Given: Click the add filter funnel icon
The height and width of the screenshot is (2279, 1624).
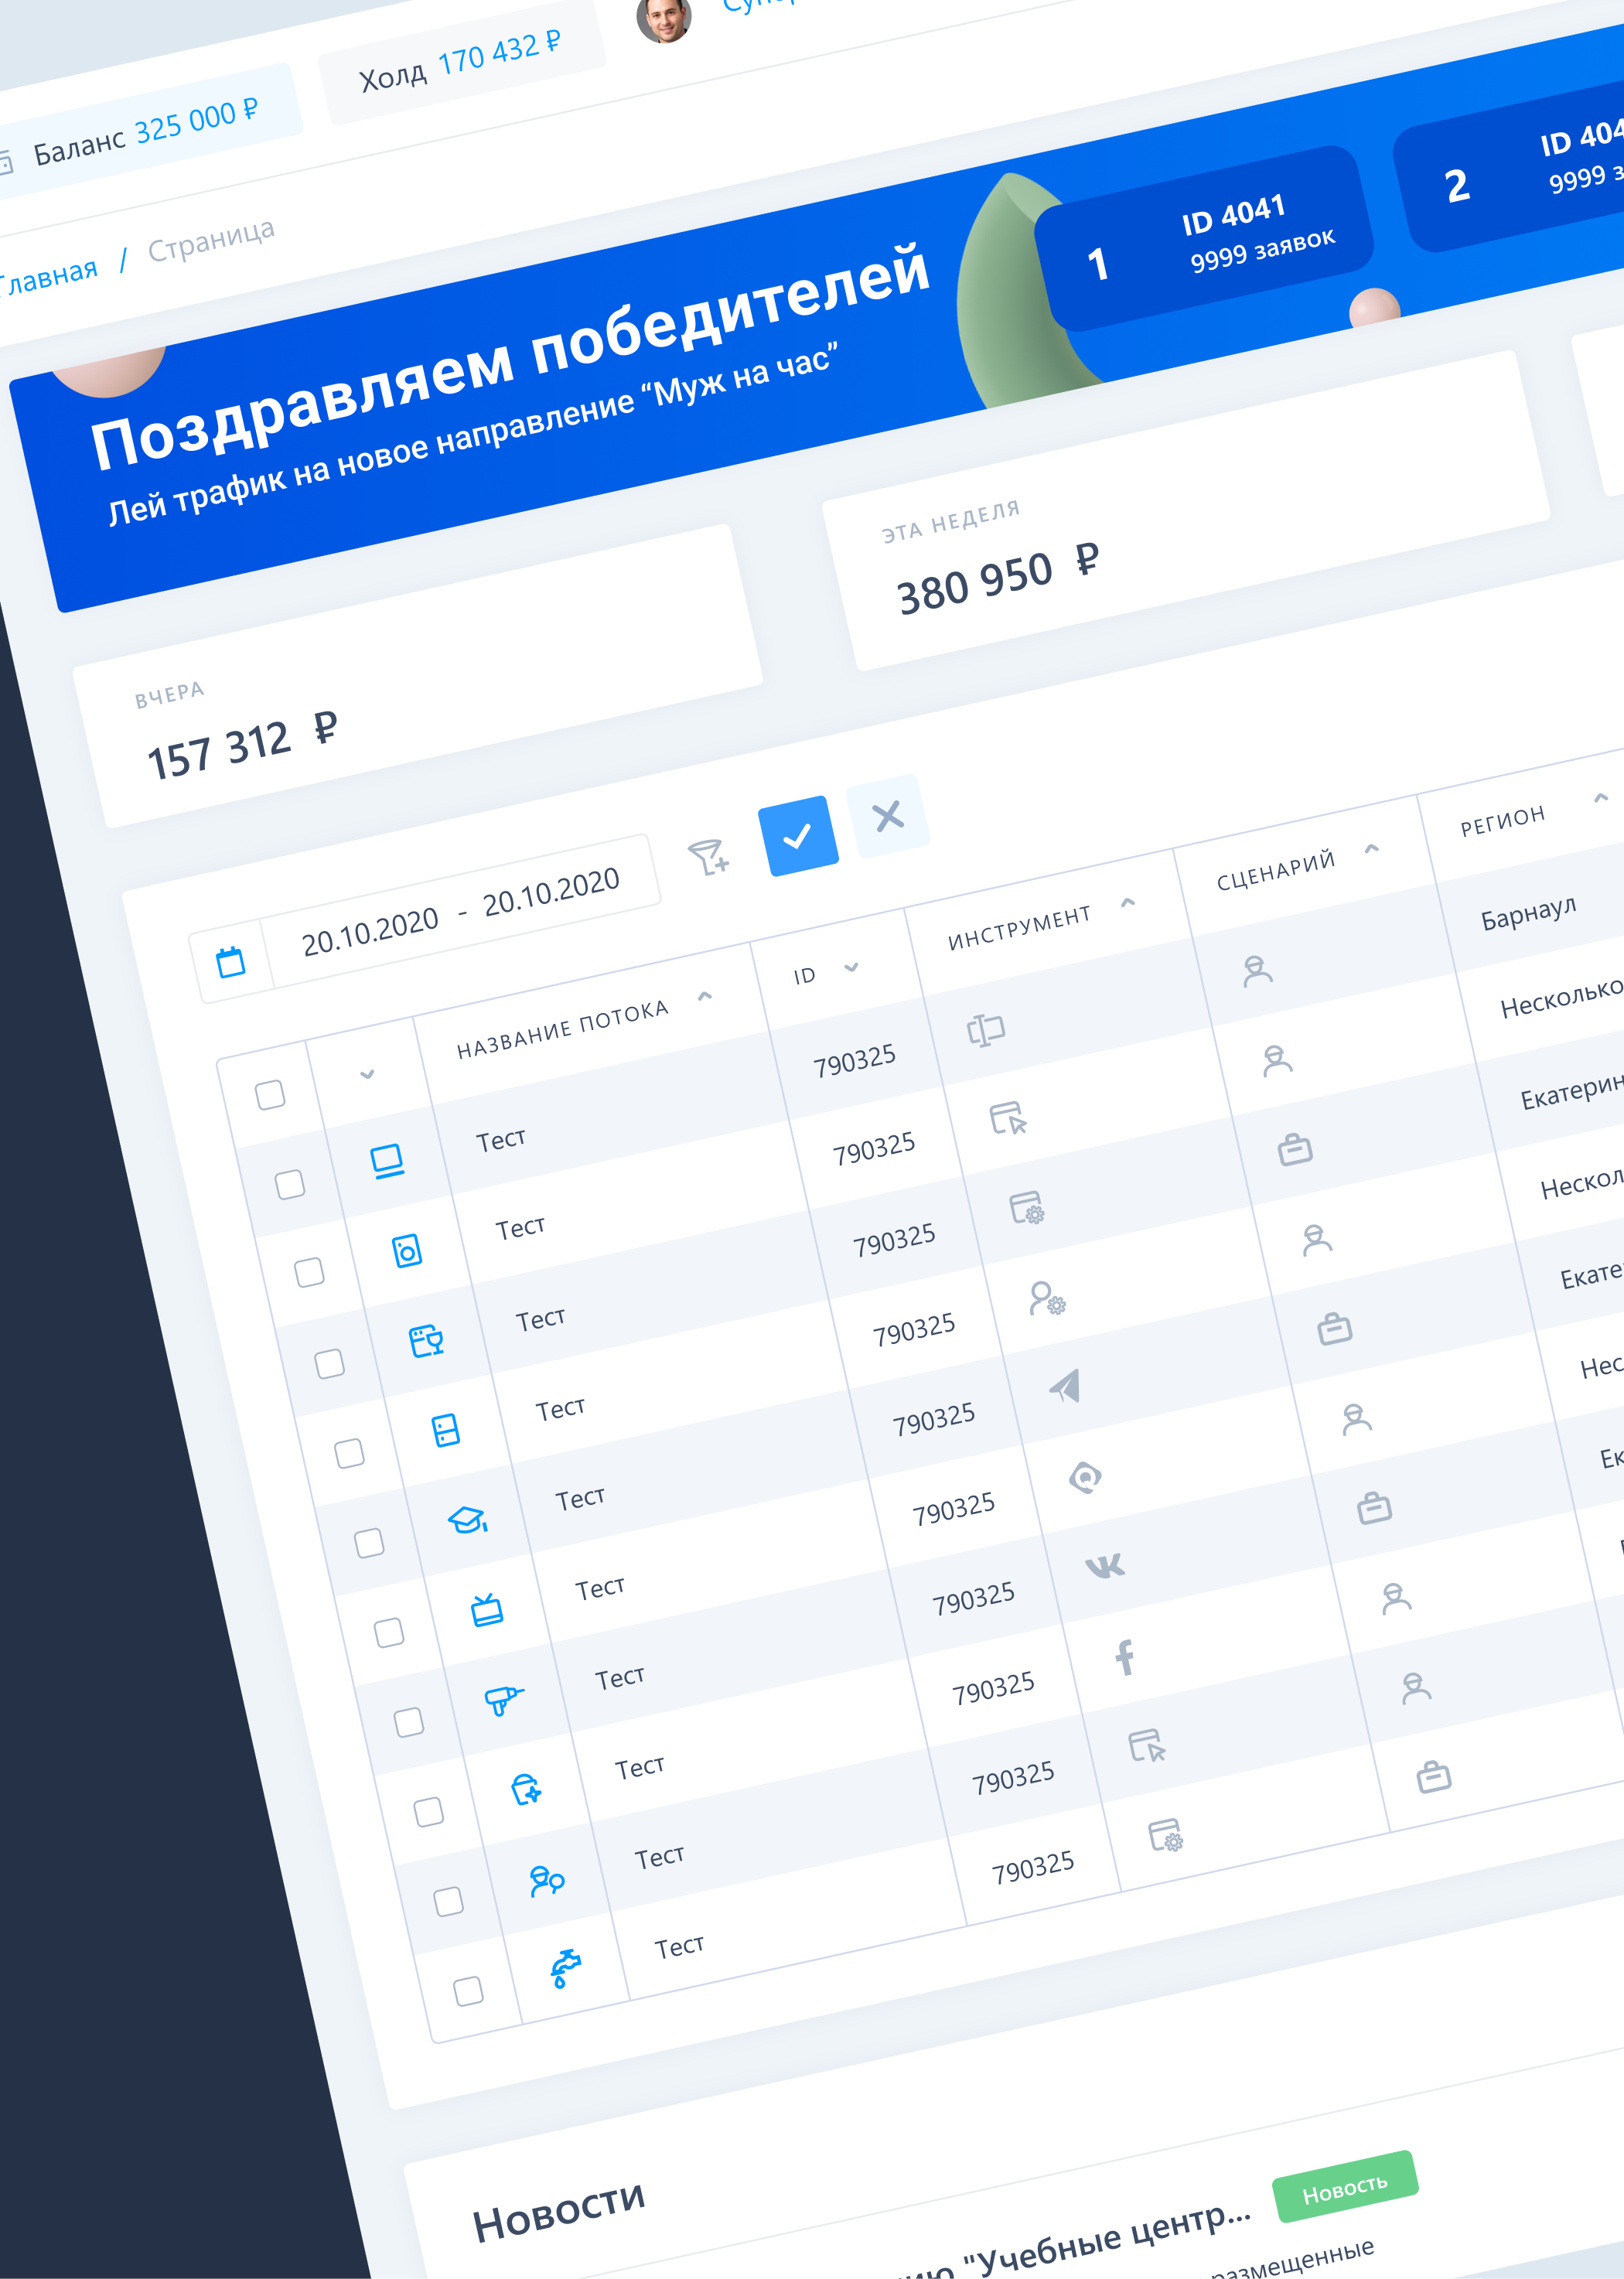Looking at the screenshot, I should [708, 856].
